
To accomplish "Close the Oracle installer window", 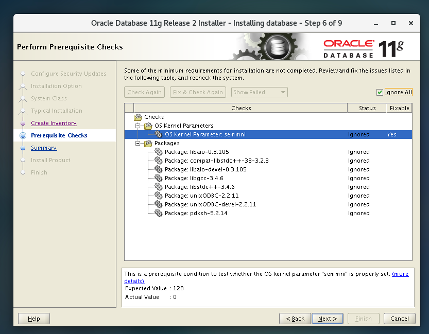I will click(410, 24).
